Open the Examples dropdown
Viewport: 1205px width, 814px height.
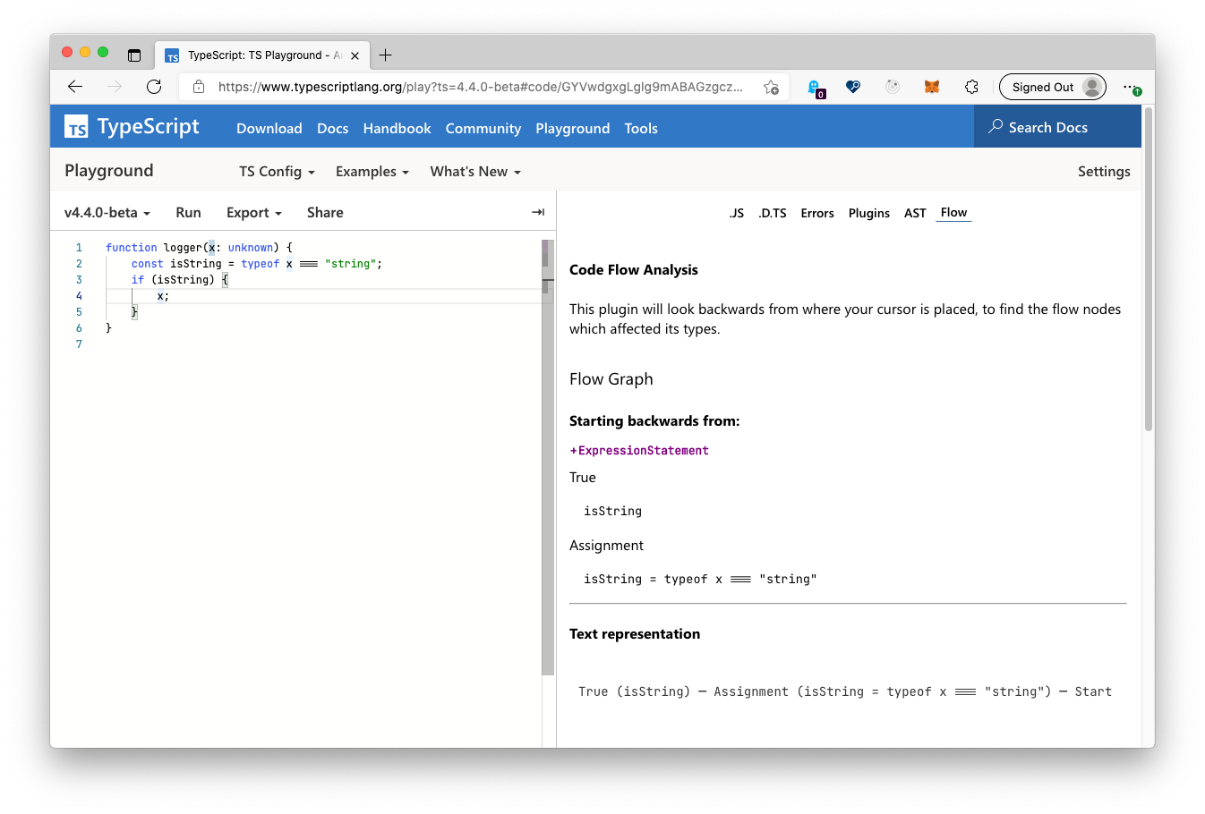[x=372, y=171]
